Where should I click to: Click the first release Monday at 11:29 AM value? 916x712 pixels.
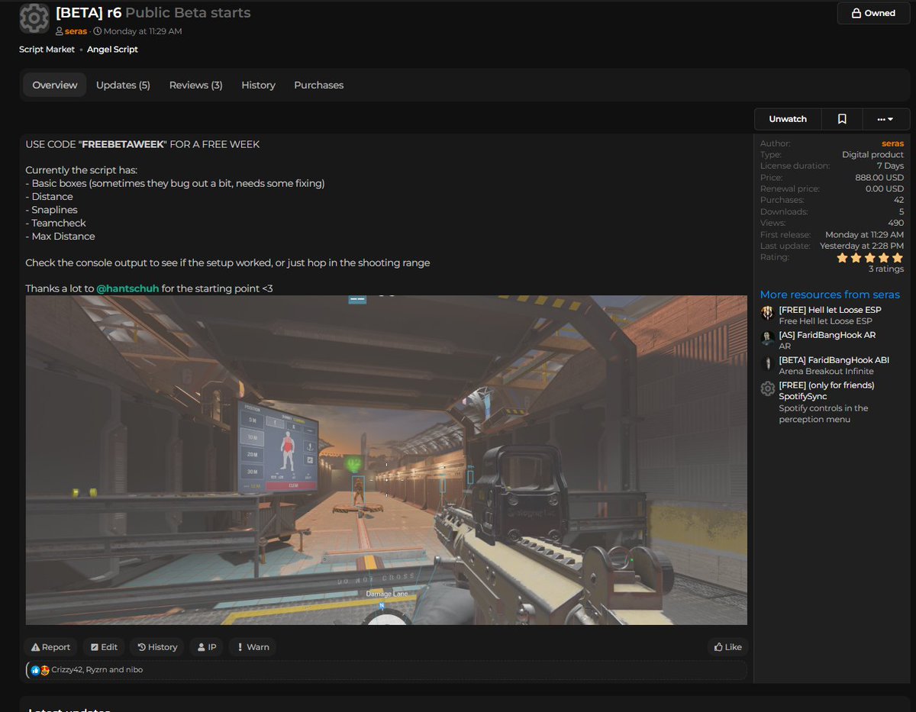(864, 234)
